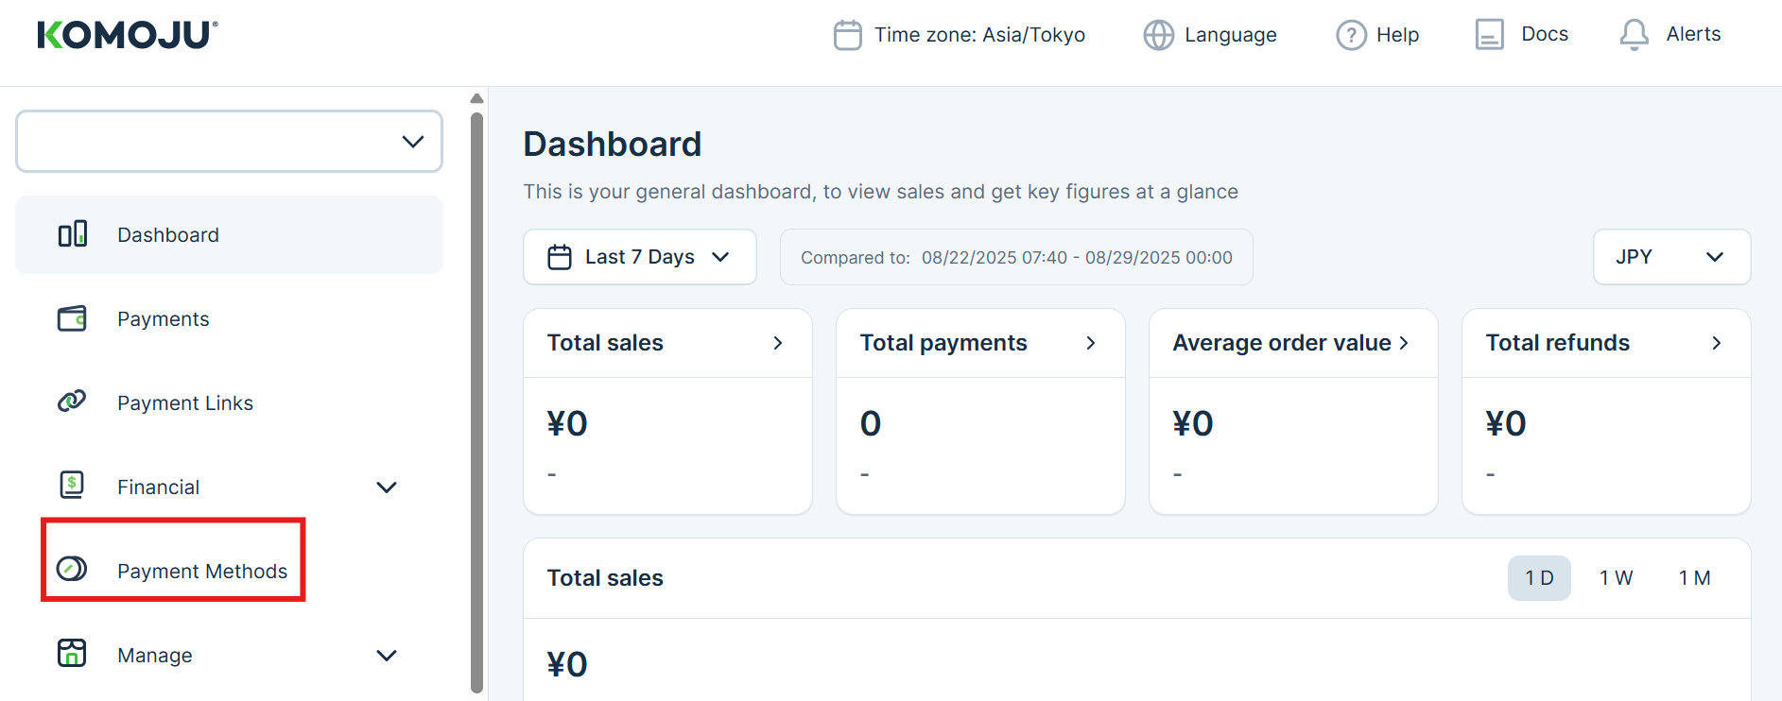Click the Financial dollar document icon

point(72,486)
